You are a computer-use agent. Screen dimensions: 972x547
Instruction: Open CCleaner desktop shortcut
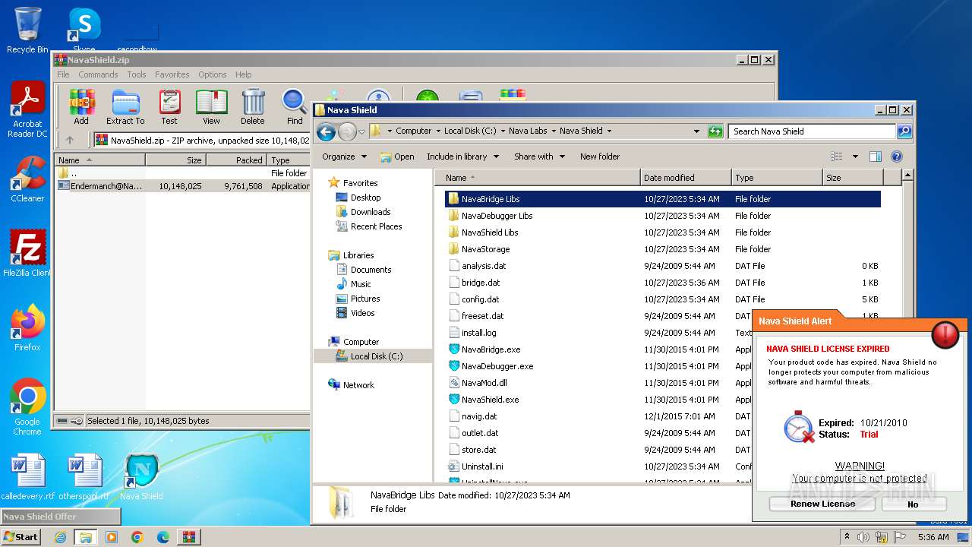pyautogui.click(x=27, y=179)
